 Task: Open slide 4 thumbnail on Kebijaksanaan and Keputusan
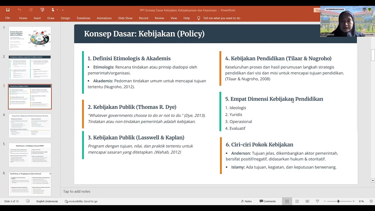pos(30,126)
